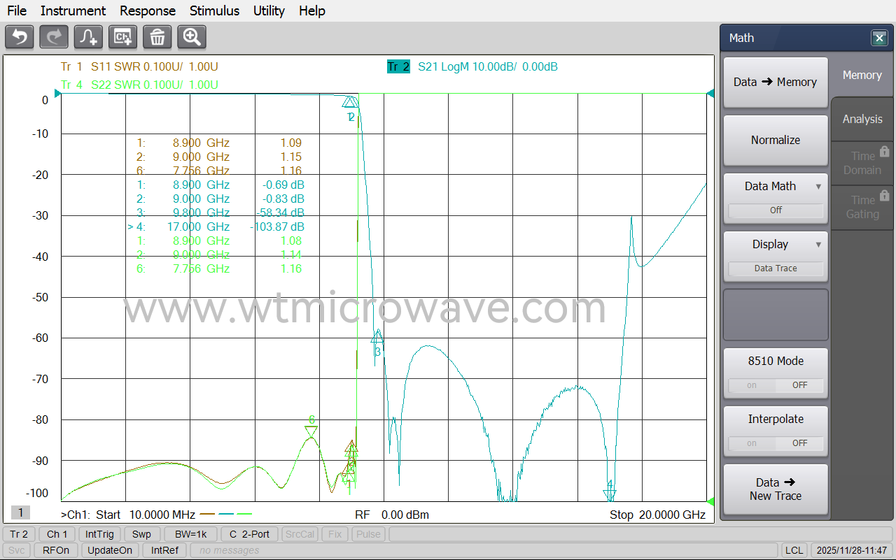Image resolution: width=896 pixels, height=560 pixels.
Task: Toggle RFOn in the status bar
Action: (x=56, y=550)
